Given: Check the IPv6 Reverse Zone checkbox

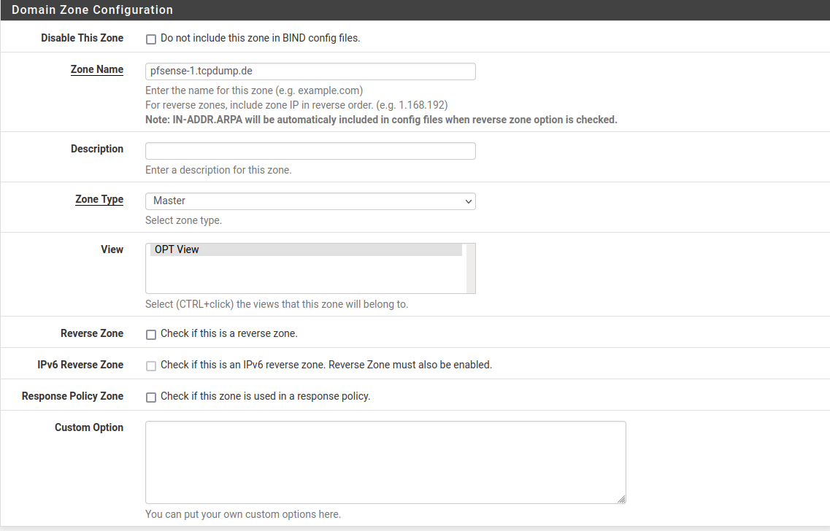Looking at the screenshot, I should click(x=151, y=365).
